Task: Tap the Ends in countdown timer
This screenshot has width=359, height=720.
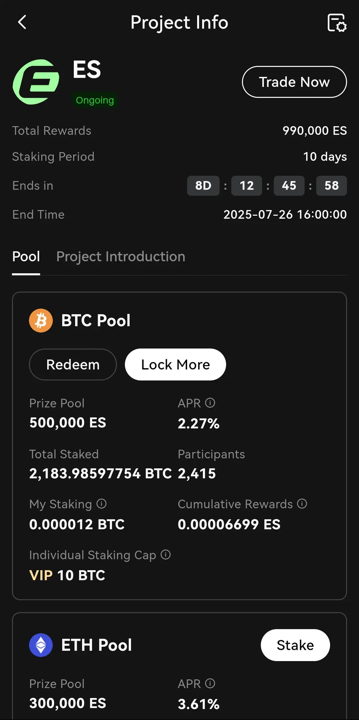Action: pyautogui.click(x=267, y=186)
